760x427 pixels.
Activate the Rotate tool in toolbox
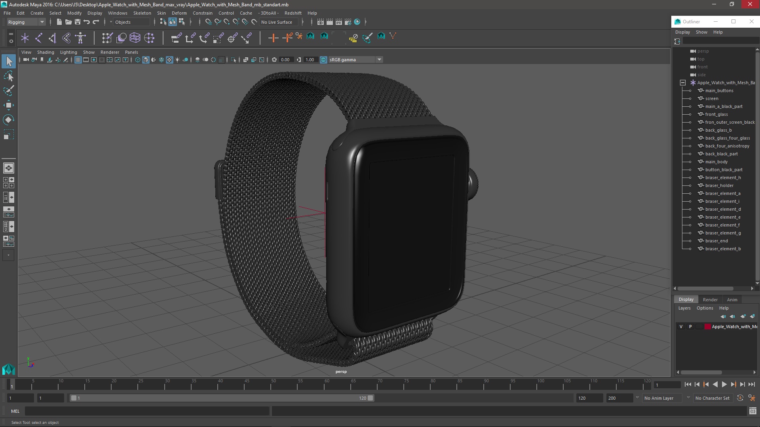tap(9, 120)
